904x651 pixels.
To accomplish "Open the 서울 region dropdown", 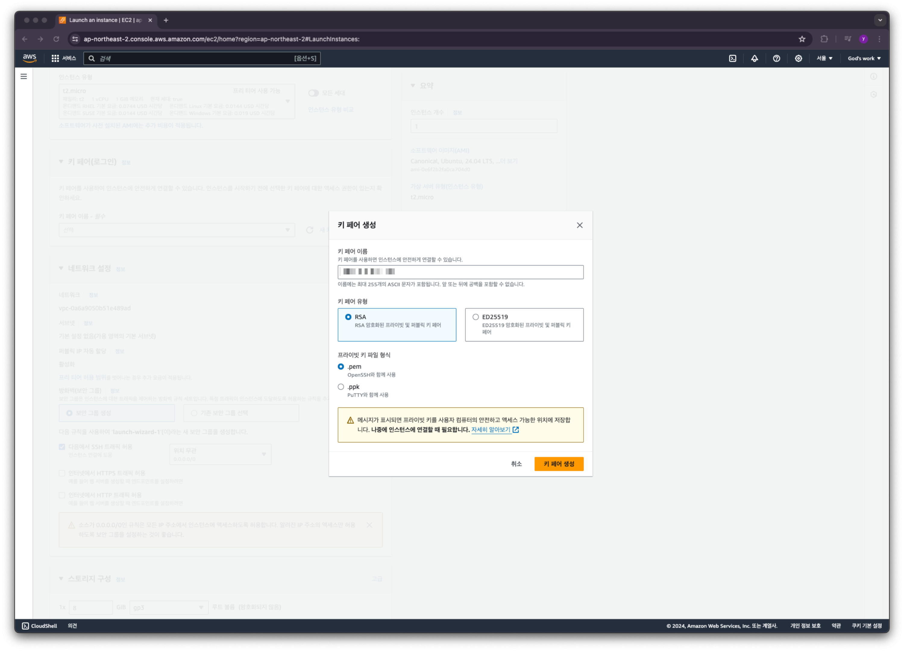I will click(x=824, y=58).
